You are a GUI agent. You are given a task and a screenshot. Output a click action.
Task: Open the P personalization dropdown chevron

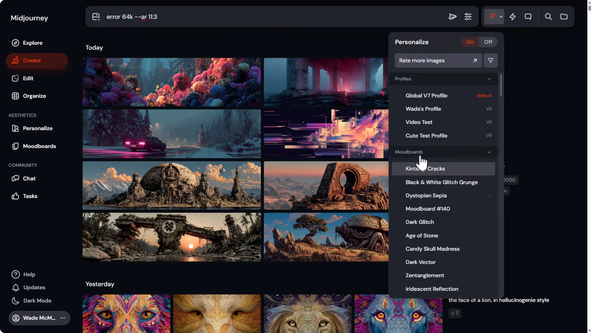point(501,17)
